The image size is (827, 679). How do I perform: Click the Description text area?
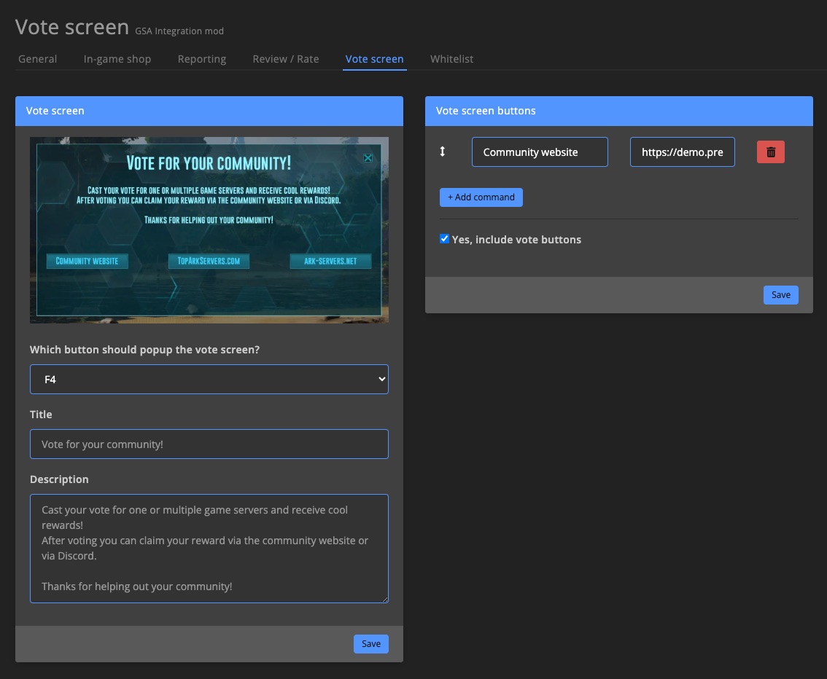click(x=209, y=546)
